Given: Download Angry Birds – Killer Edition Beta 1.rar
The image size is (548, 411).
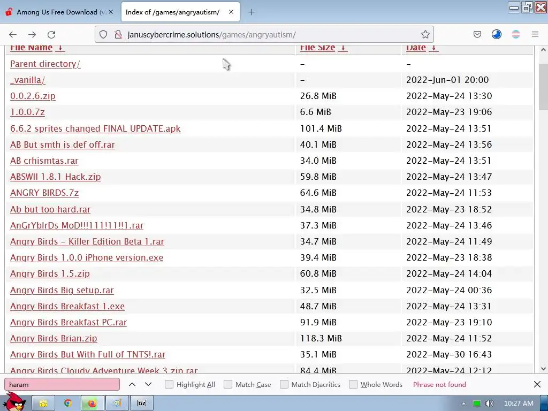Looking at the screenshot, I should click(87, 241).
